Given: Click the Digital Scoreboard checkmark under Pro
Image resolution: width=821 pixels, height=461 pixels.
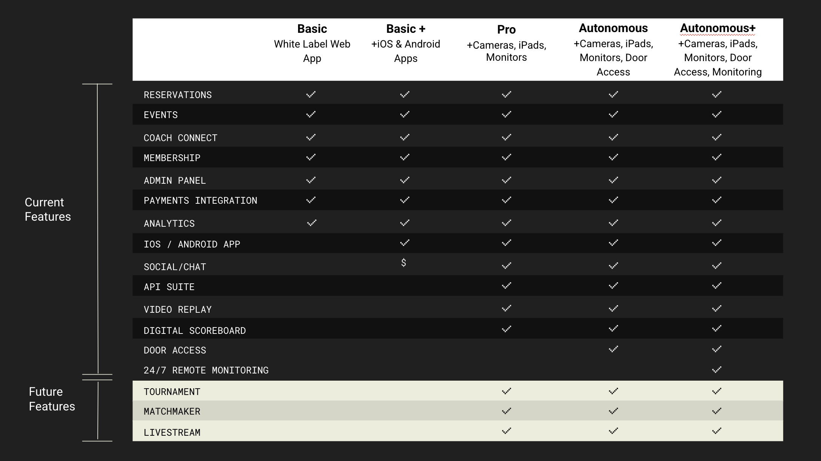Looking at the screenshot, I should (x=506, y=329).
